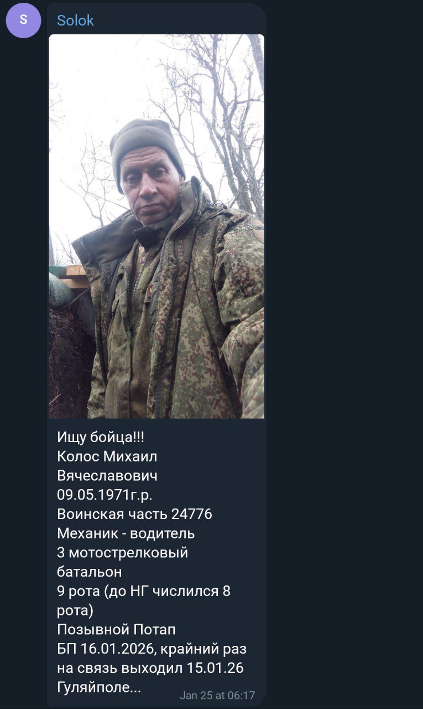Click the word 'батальон' in the message
The width and height of the screenshot is (423, 709).
click(90, 572)
